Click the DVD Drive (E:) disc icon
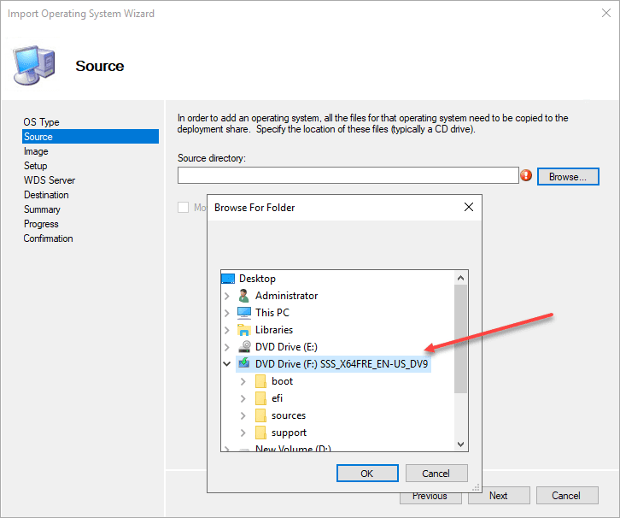This screenshot has height=518, width=620. 244,347
